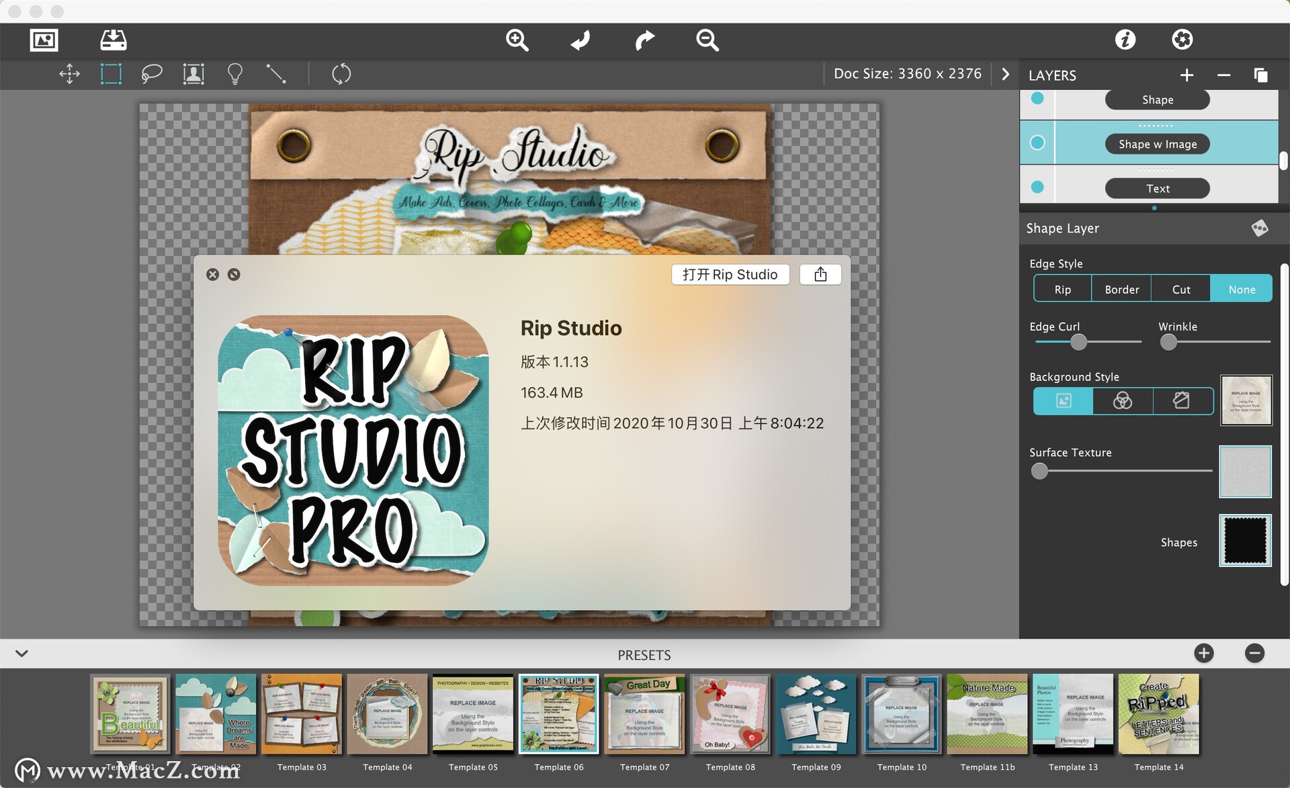The height and width of the screenshot is (788, 1290).
Task: Close the Rip Studio info popup
Action: click(x=212, y=274)
